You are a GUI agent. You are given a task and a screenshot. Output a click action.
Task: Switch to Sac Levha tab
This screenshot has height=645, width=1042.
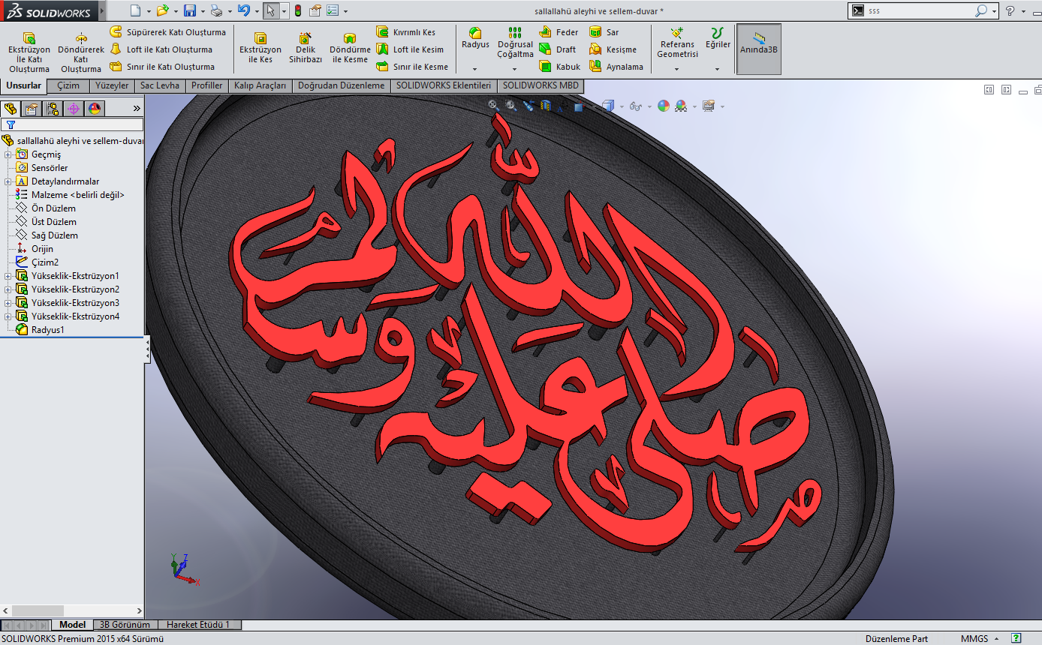pos(160,85)
